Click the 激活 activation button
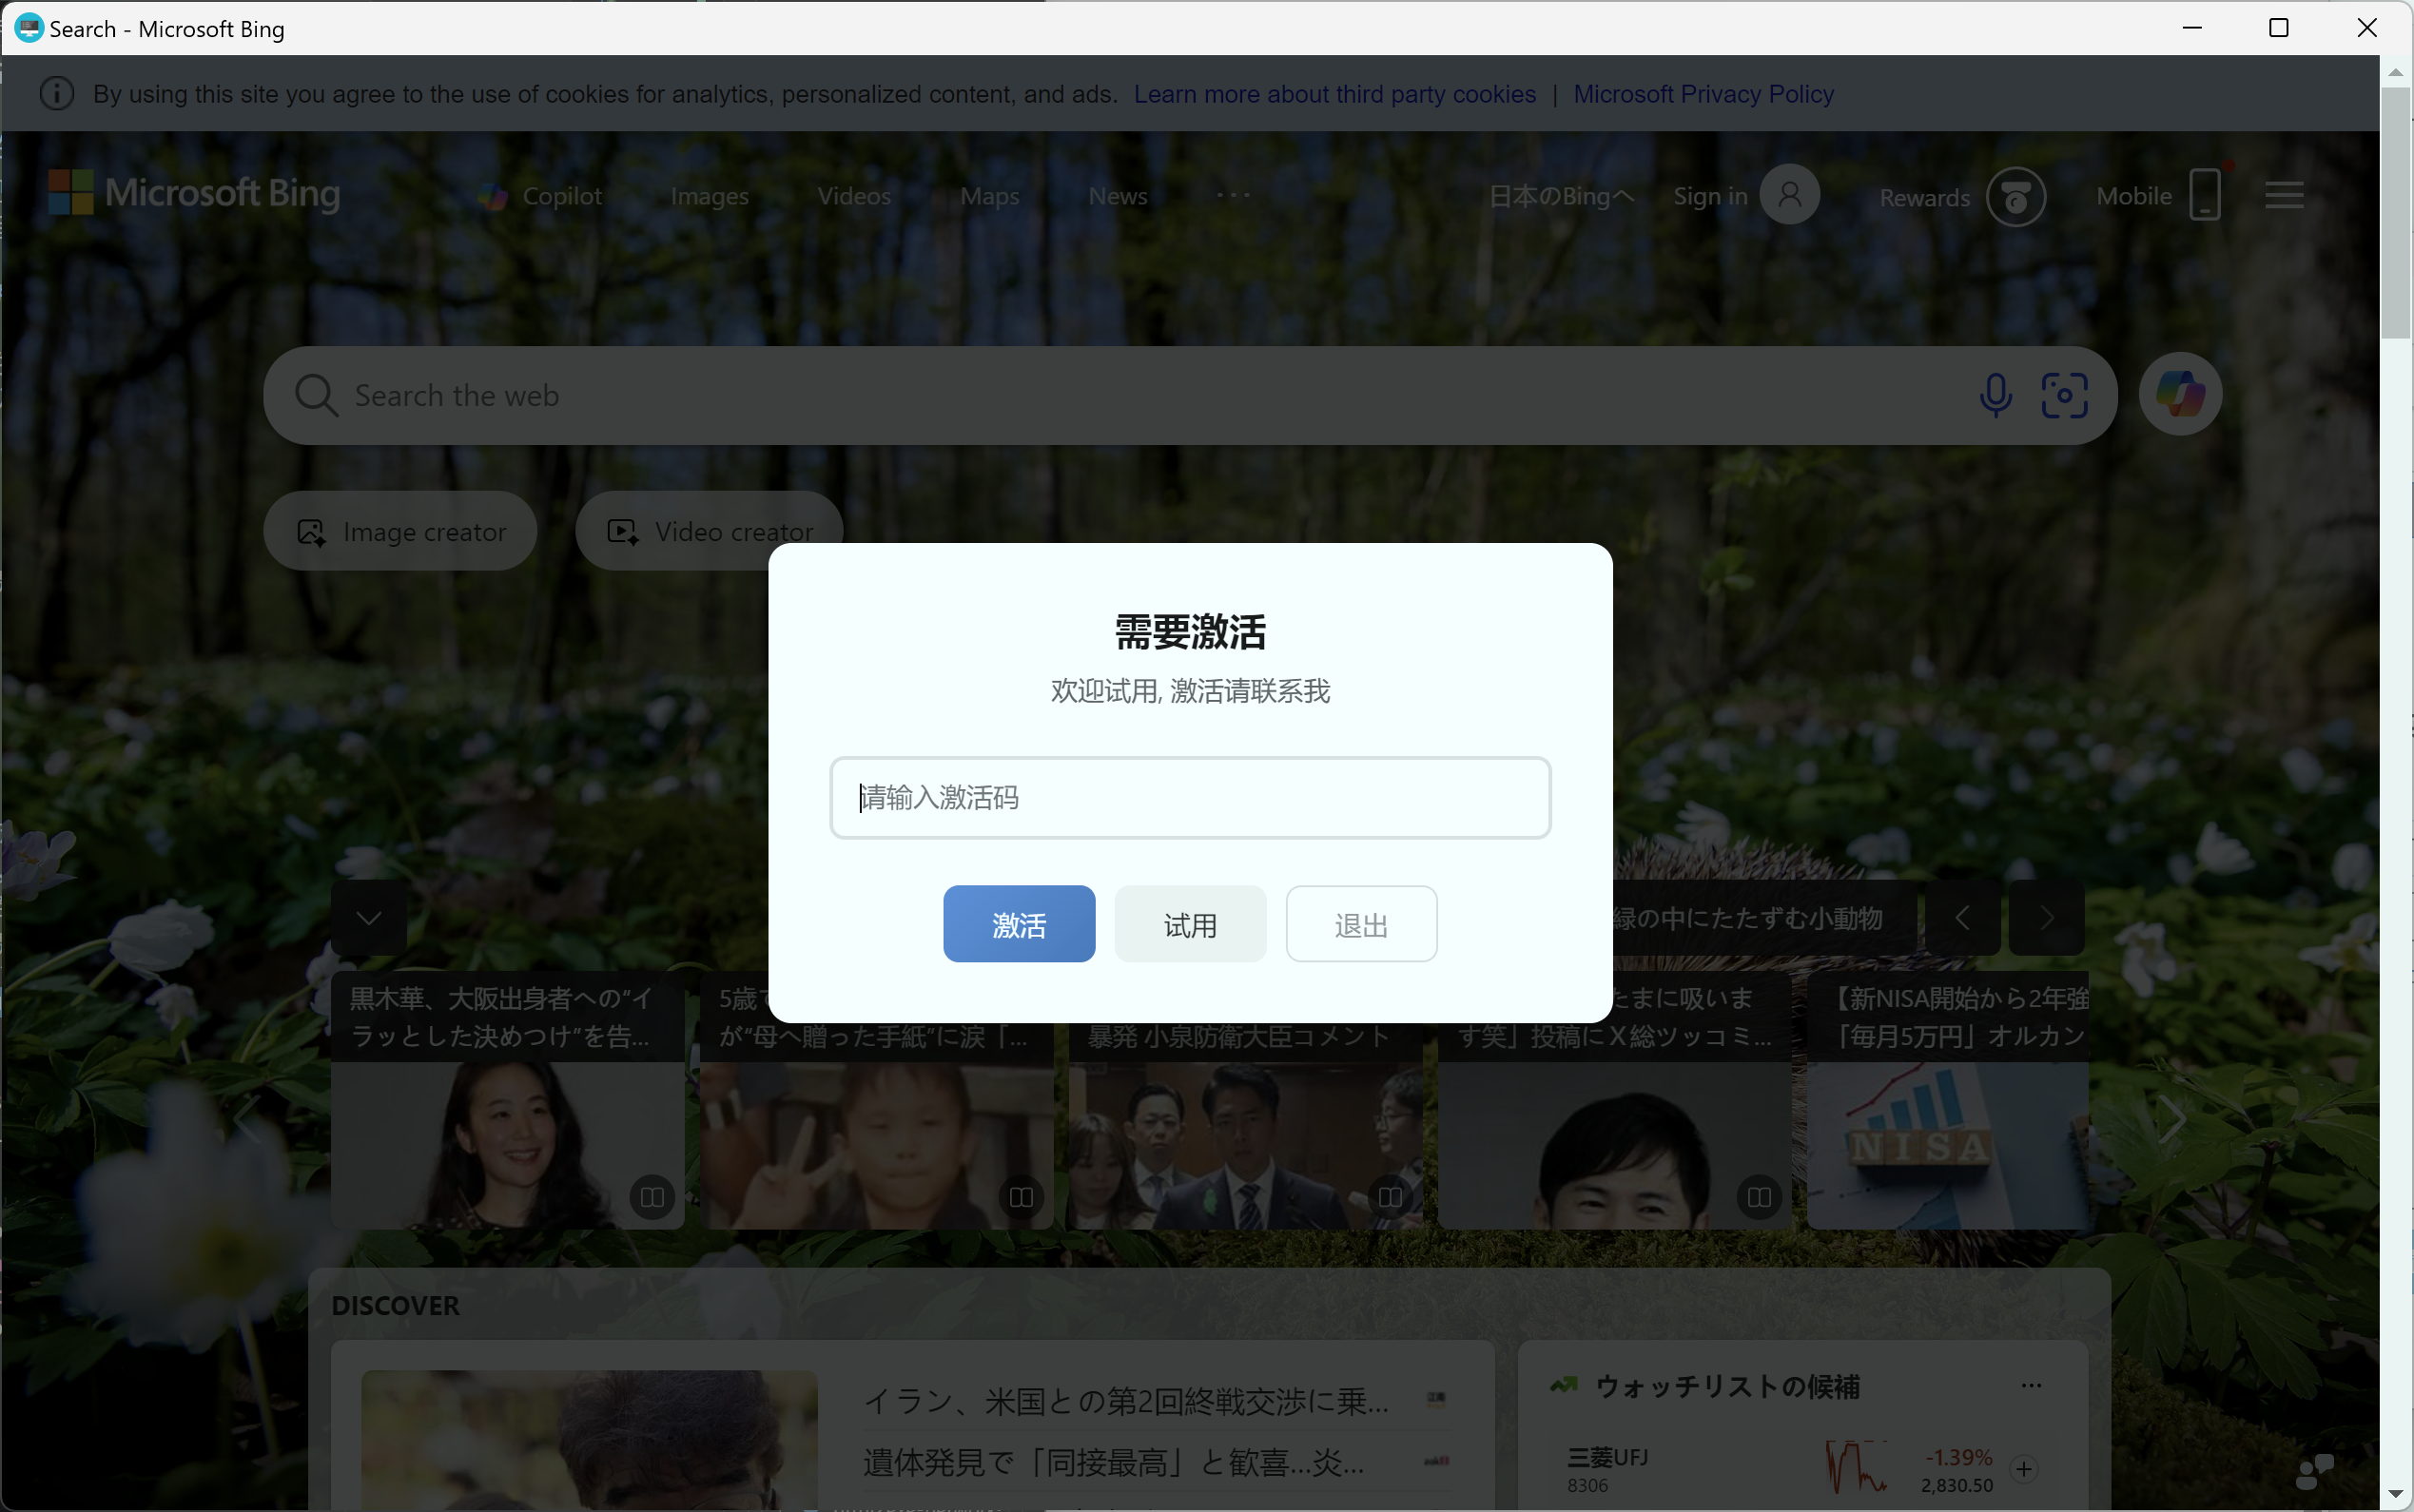 tap(1017, 923)
